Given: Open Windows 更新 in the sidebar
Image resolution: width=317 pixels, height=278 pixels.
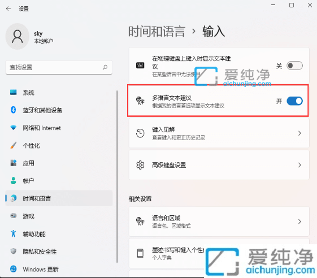Looking at the screenshot, I should coord(59,269).
